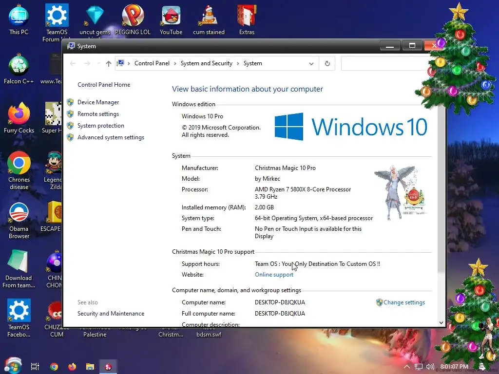Open address bar history dropdown
Image resolution: width=499 pixels, height=374 pixels.
(x=311, y=64)
